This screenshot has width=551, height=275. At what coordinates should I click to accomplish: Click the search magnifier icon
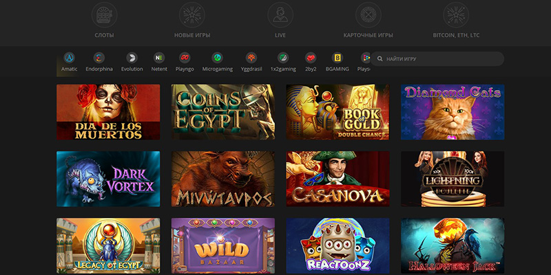(x=380, y=59)
